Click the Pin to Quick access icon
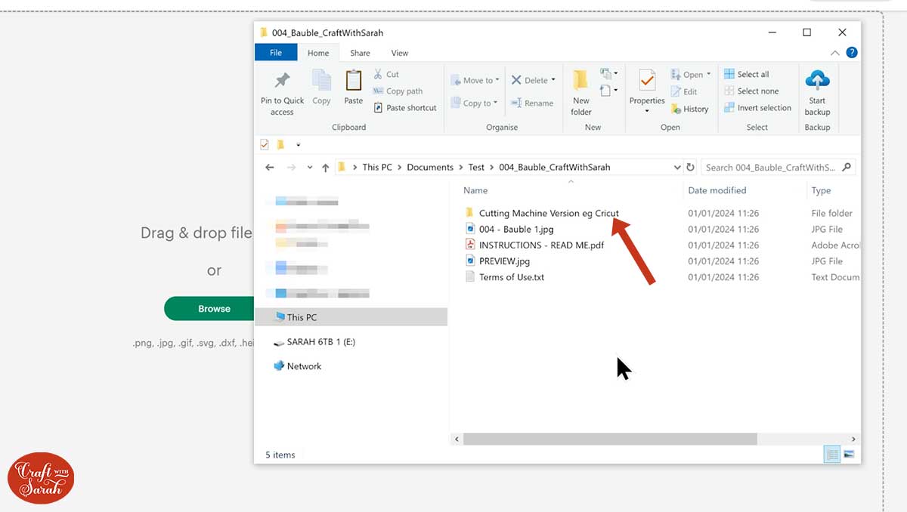This screenshot has height=512, width=907. pos(282,82)
